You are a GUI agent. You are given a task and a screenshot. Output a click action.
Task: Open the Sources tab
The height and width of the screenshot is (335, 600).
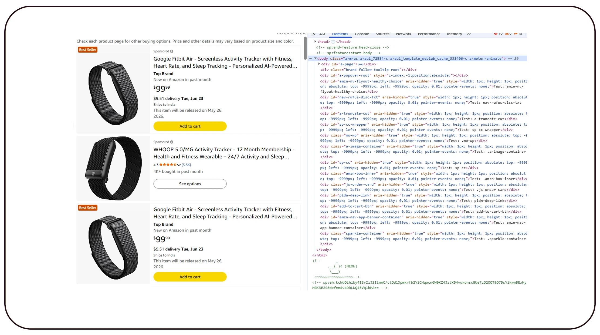point(382,34)
